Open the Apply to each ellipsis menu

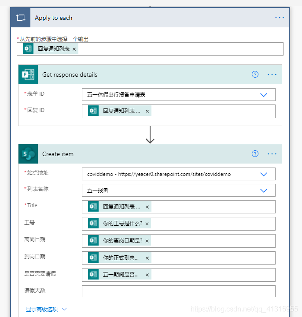click(x=280, y=18)
